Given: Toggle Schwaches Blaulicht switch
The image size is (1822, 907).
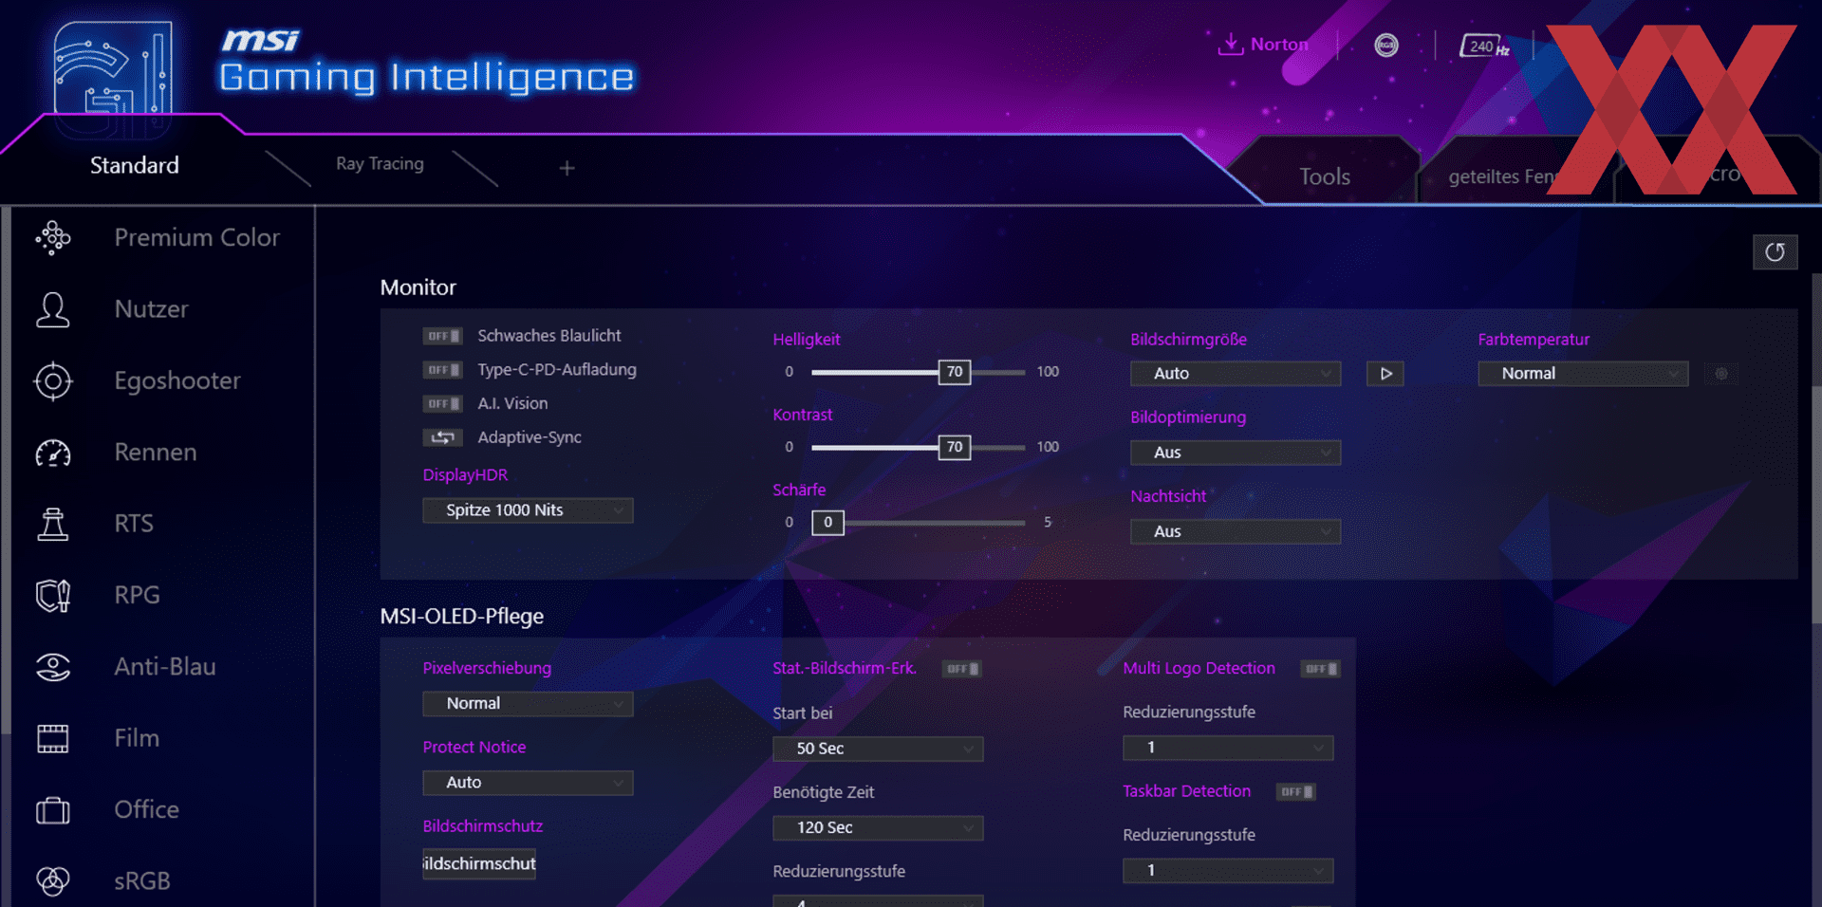Looking at the screenshot, I should point(442,336).
